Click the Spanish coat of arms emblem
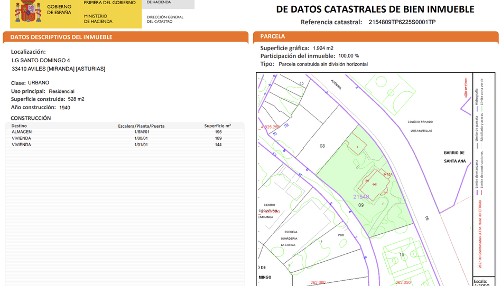This screenshot has height=286, width=501. click(x=27, y=12)
